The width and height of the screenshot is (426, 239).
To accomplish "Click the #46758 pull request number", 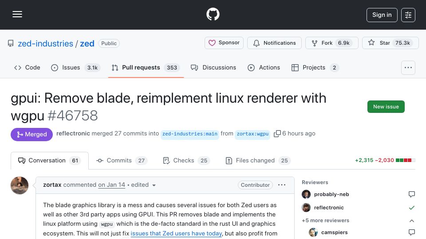I will pos(72,116).
